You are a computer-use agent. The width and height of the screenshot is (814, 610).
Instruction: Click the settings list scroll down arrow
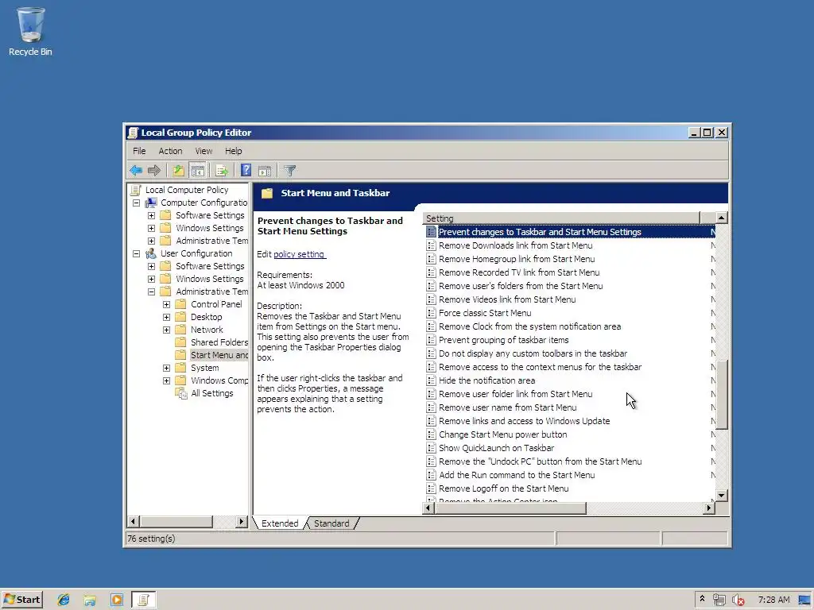point(722,496)
